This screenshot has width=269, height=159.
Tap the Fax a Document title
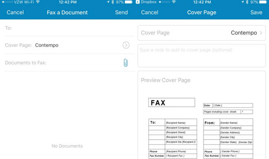[67, 12]
